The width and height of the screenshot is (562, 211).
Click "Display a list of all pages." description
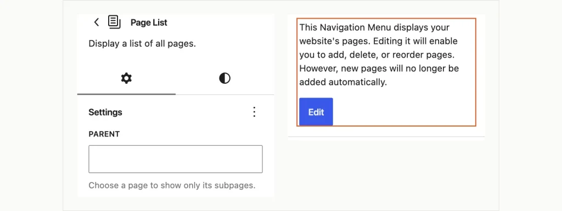(x=142, y=44)
